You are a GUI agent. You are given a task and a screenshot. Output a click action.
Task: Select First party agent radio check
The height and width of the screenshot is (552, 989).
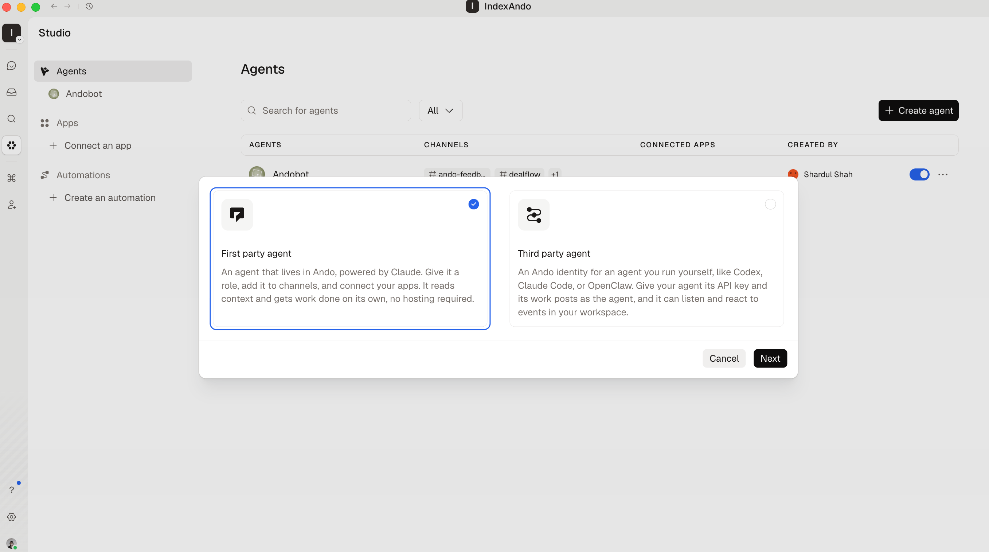(473, 204)
